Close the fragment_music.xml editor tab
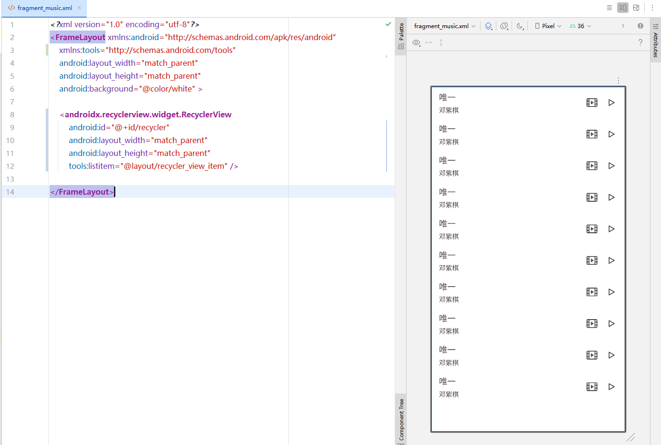Image resolution: width=661 pixels, height=445 pixels. point(79,8)
